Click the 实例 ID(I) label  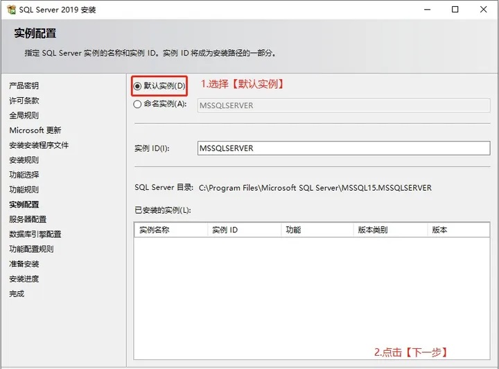pos(152,148)
